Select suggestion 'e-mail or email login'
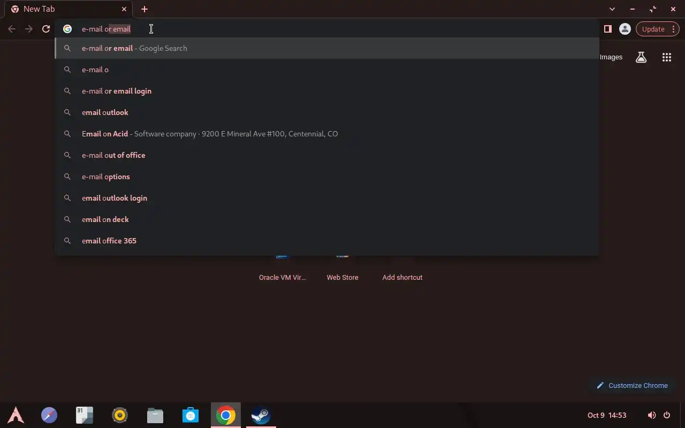 click(x=327, y=91)
